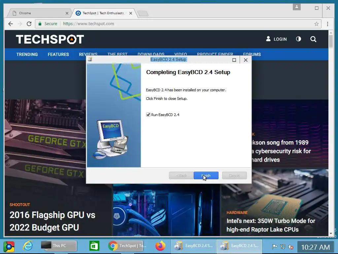Select the TechSpot tab

click(103, 13)
